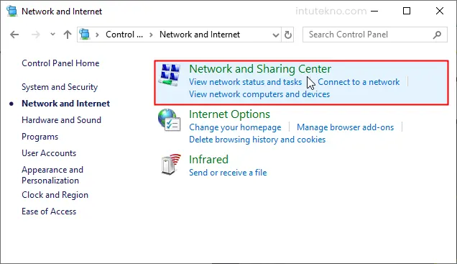Open the Network and Sharing Center icon
The image size is (457, 264).
point(170,75)
